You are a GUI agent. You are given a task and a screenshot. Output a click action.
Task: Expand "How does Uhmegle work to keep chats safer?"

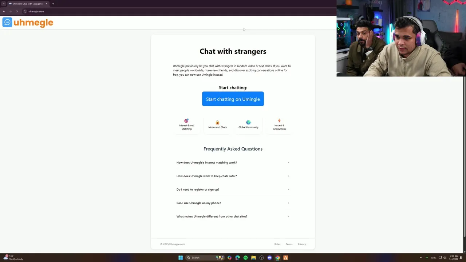click(233, 176)
